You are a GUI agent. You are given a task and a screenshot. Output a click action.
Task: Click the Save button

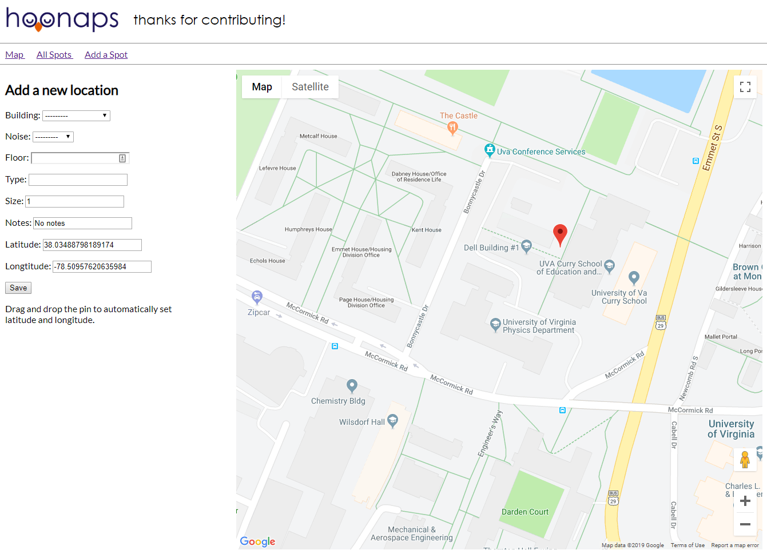(18, 288)
